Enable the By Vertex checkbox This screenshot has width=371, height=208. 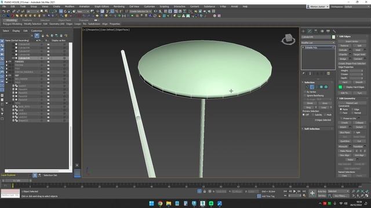click(305, 92)
